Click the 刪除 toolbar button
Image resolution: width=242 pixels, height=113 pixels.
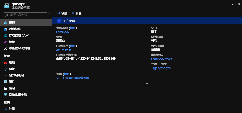[x=77, y=13]
